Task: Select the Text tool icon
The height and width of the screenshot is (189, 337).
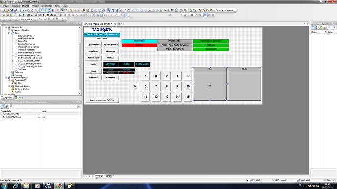Action: 165,10
